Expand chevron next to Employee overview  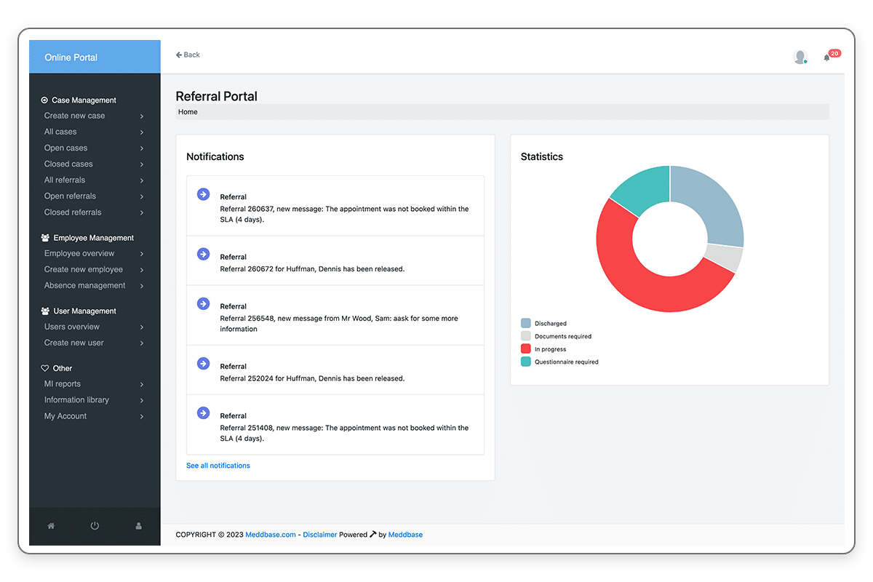tap(142, 254)
